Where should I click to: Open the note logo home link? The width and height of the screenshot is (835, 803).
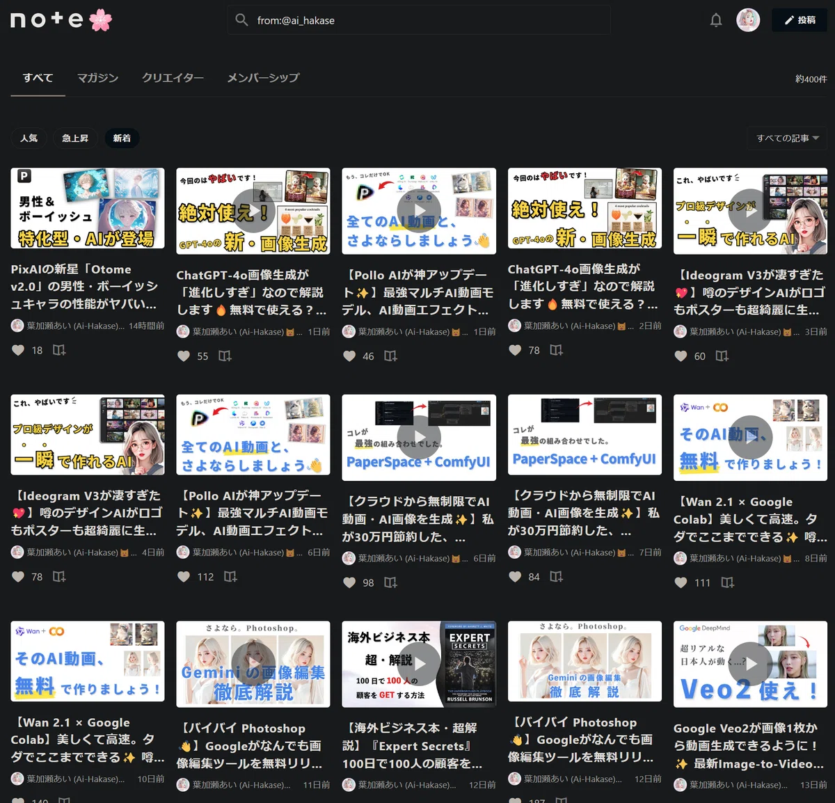coord(61,20)
